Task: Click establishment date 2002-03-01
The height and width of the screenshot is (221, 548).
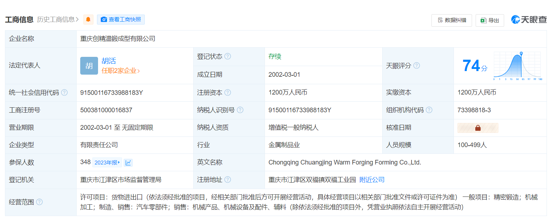Action: (x=284, y=75)
